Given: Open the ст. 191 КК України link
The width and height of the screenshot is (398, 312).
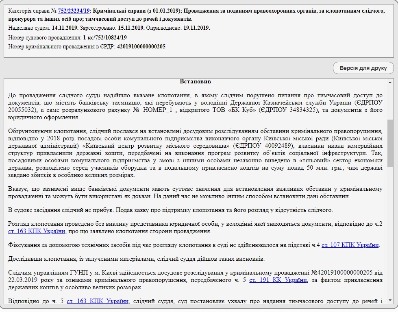Looking at the screenshot, I should coord(278,280).
